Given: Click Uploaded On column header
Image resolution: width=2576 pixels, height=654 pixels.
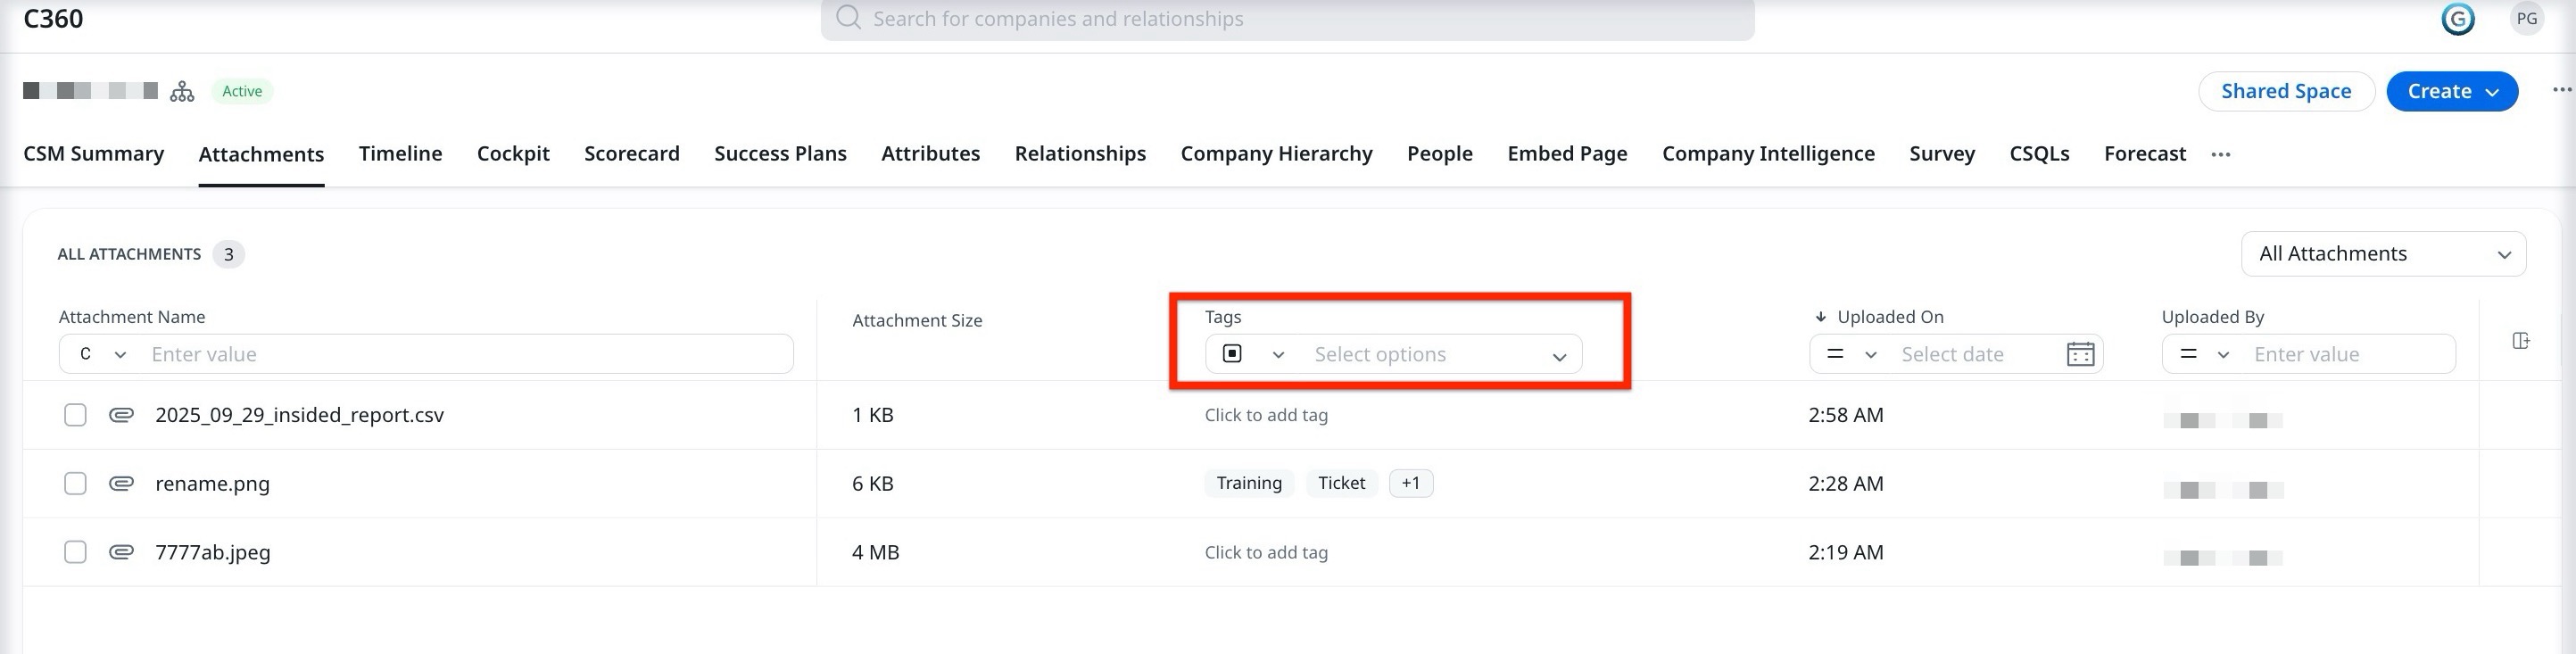Looking at the screenshot, I should pyautogui.click(x=1890, y=317).
